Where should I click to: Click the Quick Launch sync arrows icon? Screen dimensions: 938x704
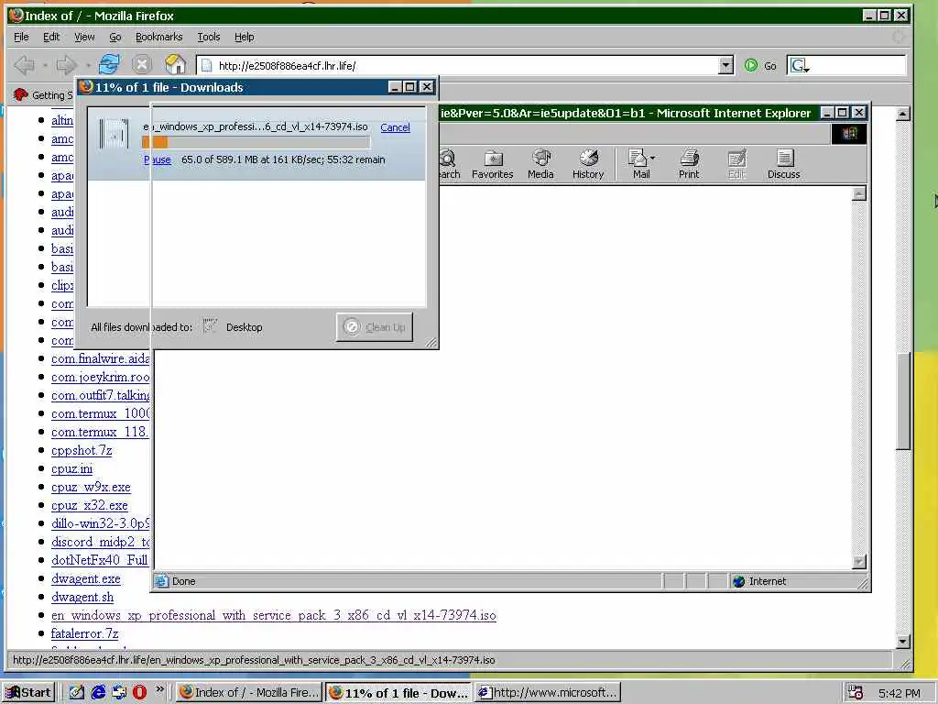pos(119,693)
